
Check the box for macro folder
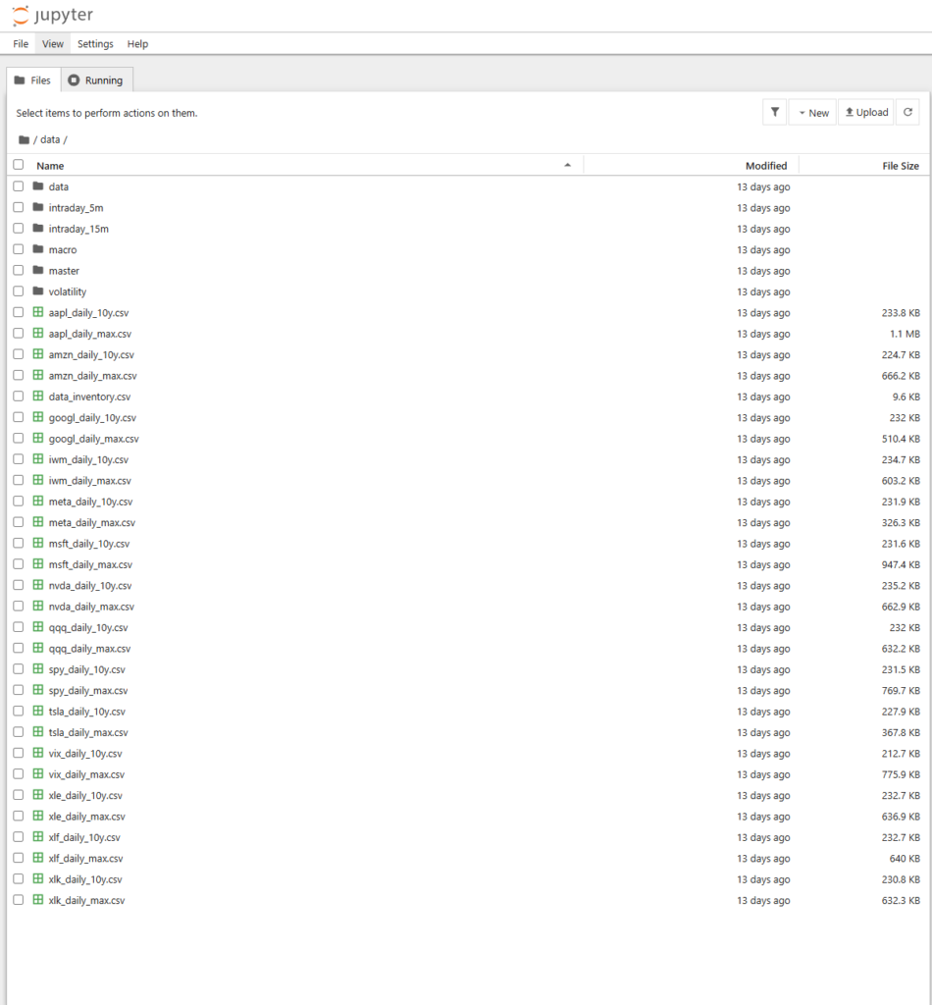18,248
